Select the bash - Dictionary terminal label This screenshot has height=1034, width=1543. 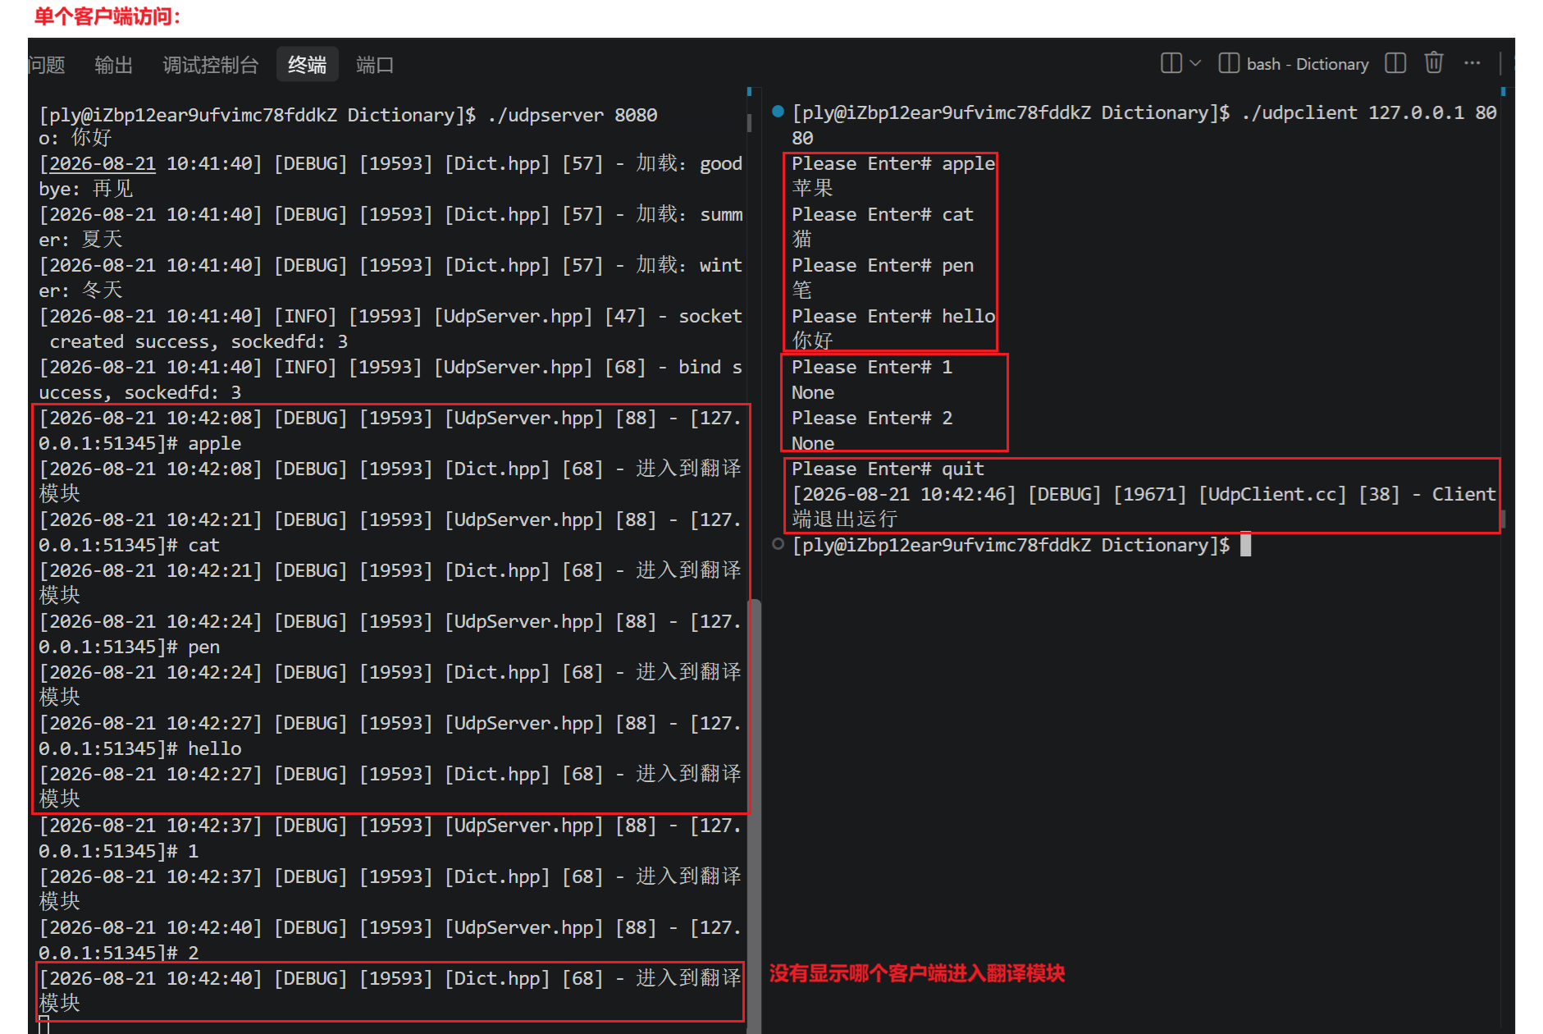[x=1308, y=64]
